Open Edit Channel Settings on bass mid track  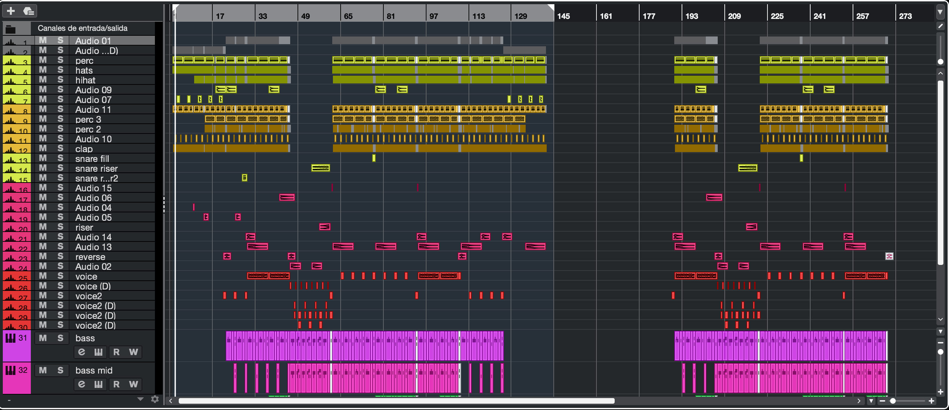point(81,384)
